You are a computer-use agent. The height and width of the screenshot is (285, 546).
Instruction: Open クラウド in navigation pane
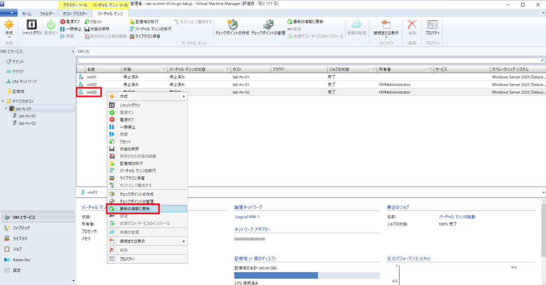(x=15, y=71)
